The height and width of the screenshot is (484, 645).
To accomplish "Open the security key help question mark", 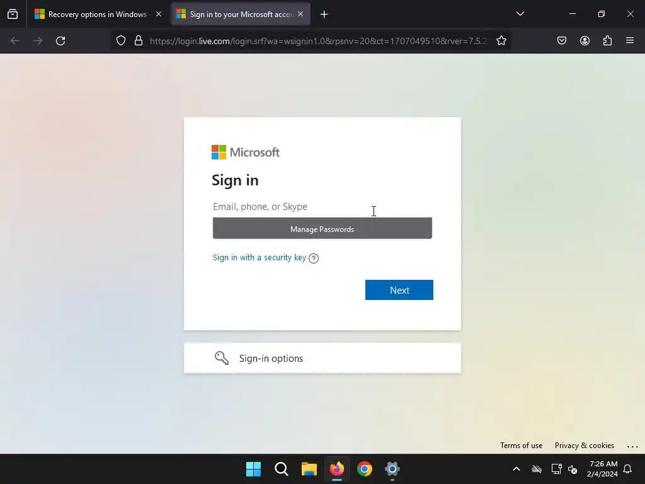I will click(x=314, y=258).
